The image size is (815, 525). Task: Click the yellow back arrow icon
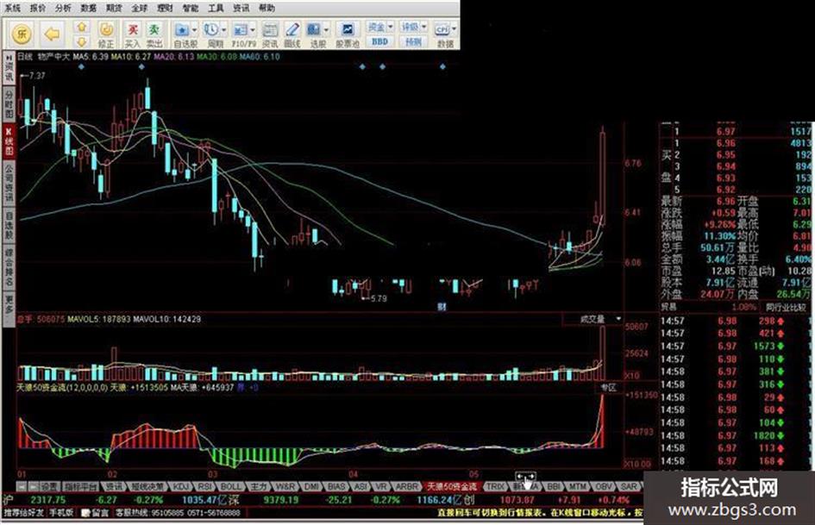52,34
